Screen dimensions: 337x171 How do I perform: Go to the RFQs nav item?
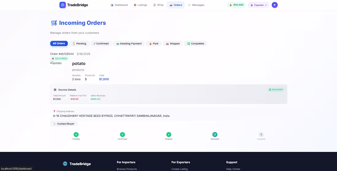pyautogui.click(x=158, y=5)
